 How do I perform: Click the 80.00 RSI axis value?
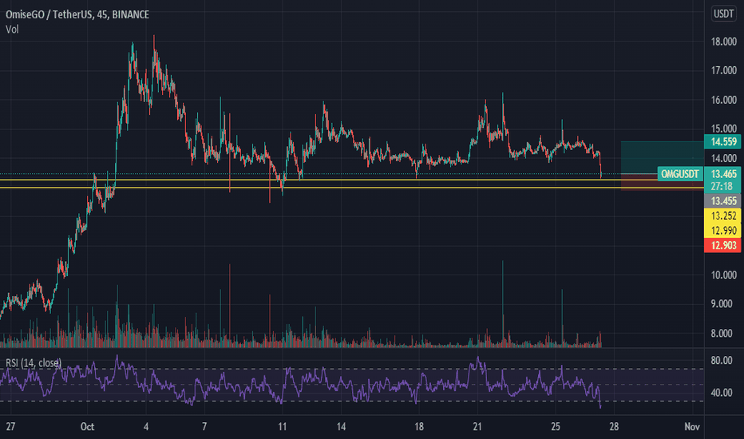(721, 361)
